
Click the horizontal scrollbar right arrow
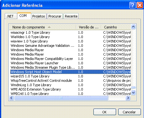[128, 98]
